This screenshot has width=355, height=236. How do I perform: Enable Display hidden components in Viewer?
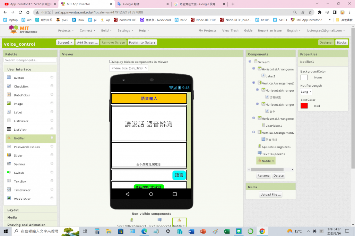pyautogui.click(x=111, y=62)
